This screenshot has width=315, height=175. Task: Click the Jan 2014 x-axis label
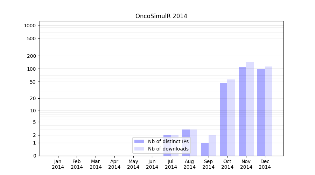click(58, 164)
